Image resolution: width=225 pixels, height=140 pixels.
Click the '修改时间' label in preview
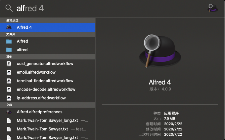(x=153, y=129)
